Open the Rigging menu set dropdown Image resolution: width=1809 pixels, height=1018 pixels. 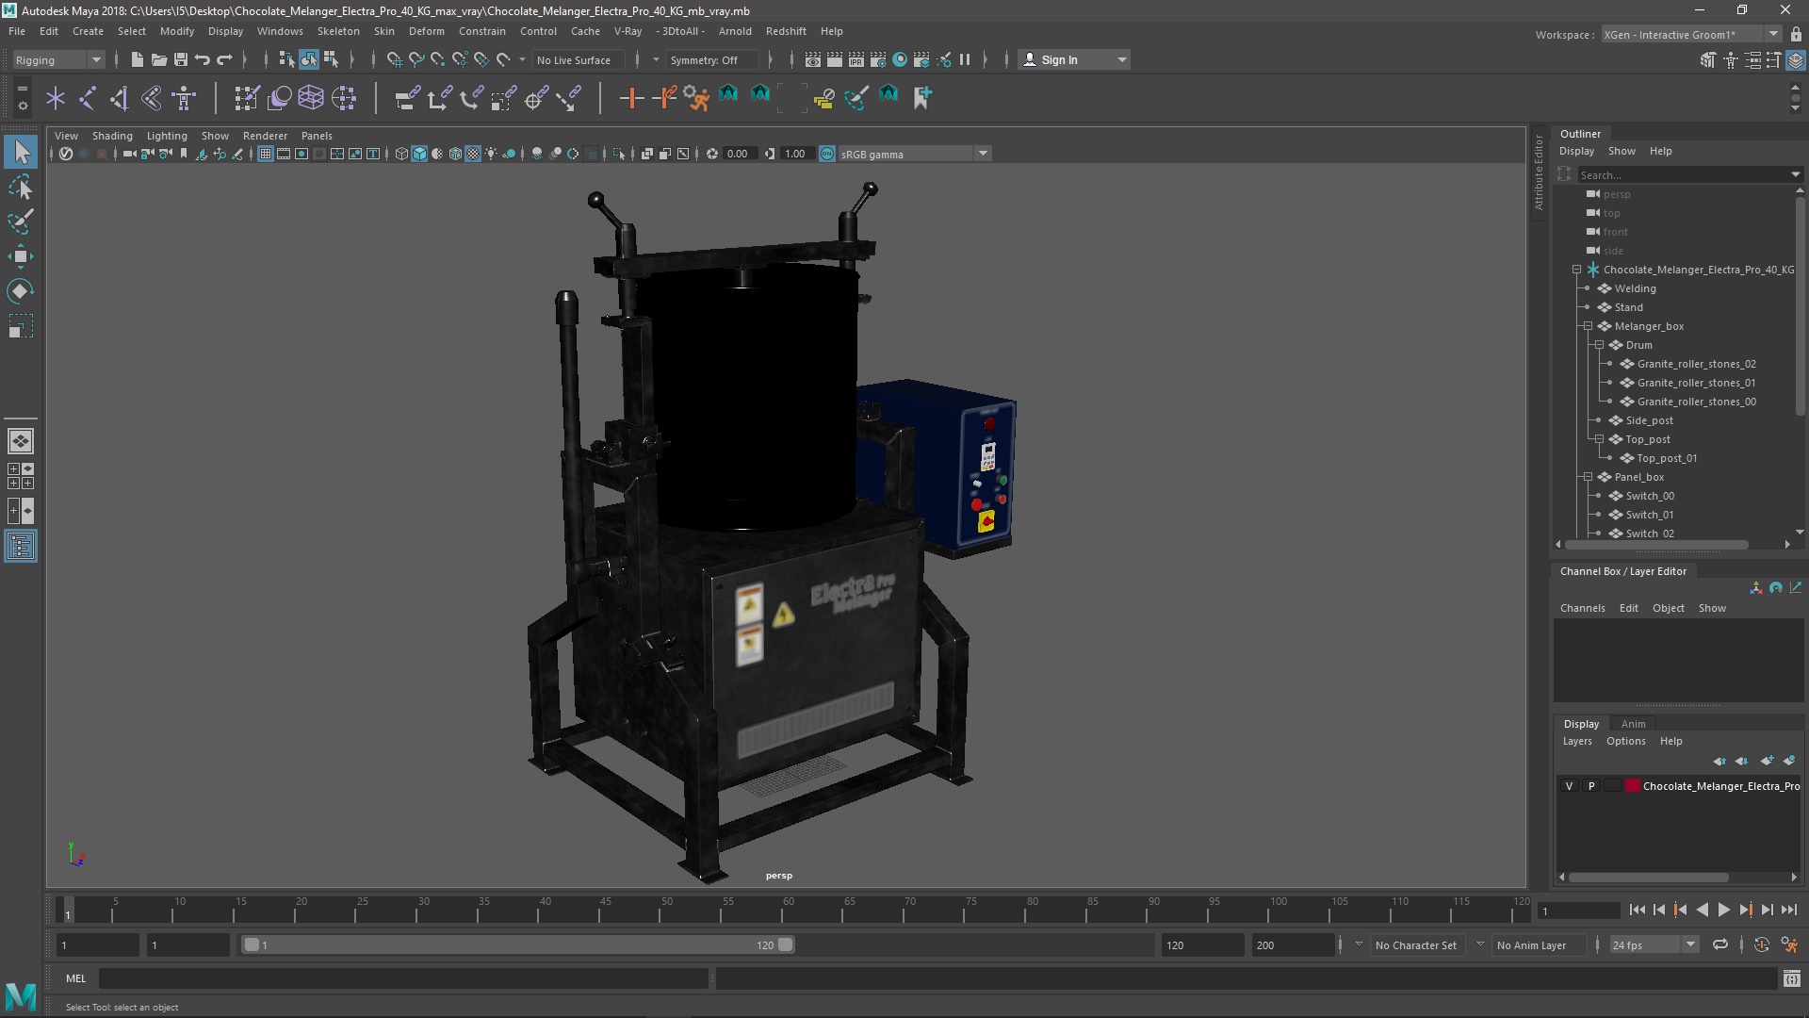(58, 59)
